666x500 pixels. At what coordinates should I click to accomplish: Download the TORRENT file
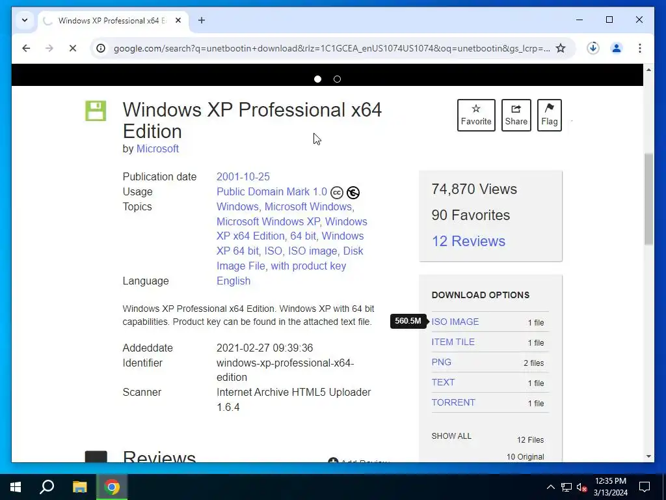pos(453,402)
